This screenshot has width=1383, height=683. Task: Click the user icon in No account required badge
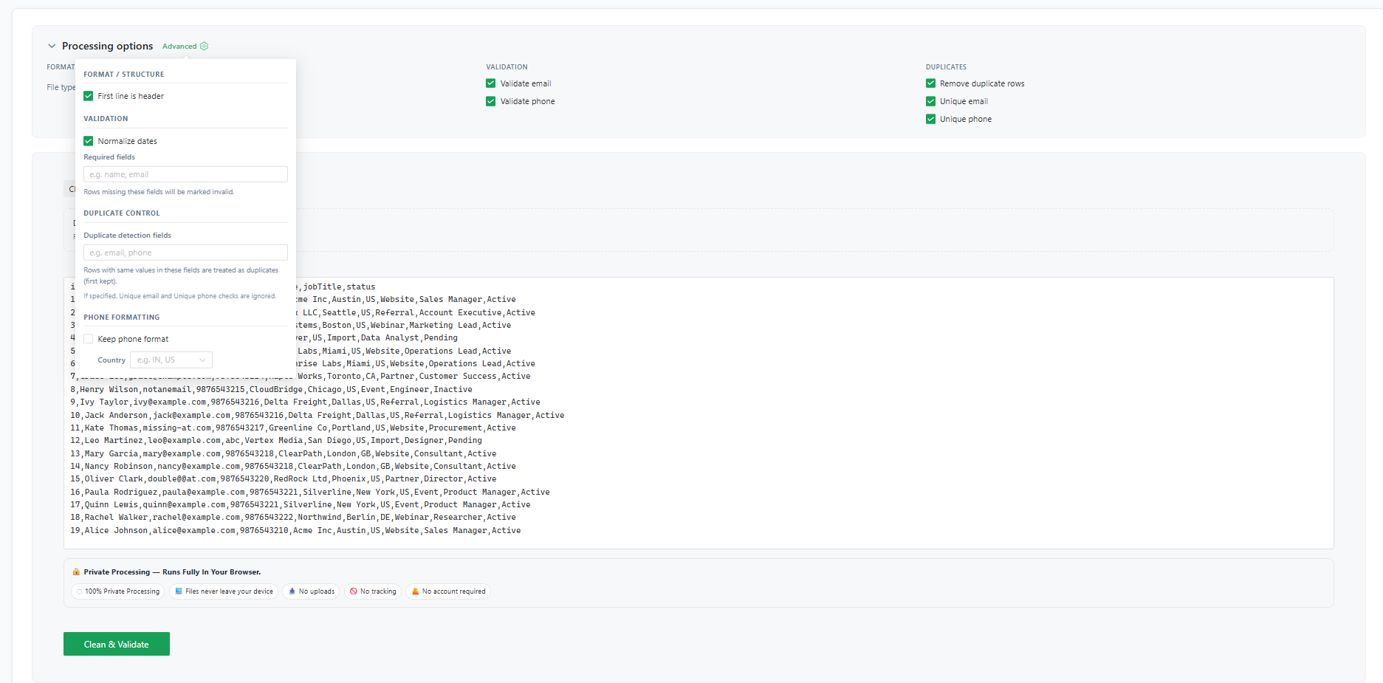(415, 591)
